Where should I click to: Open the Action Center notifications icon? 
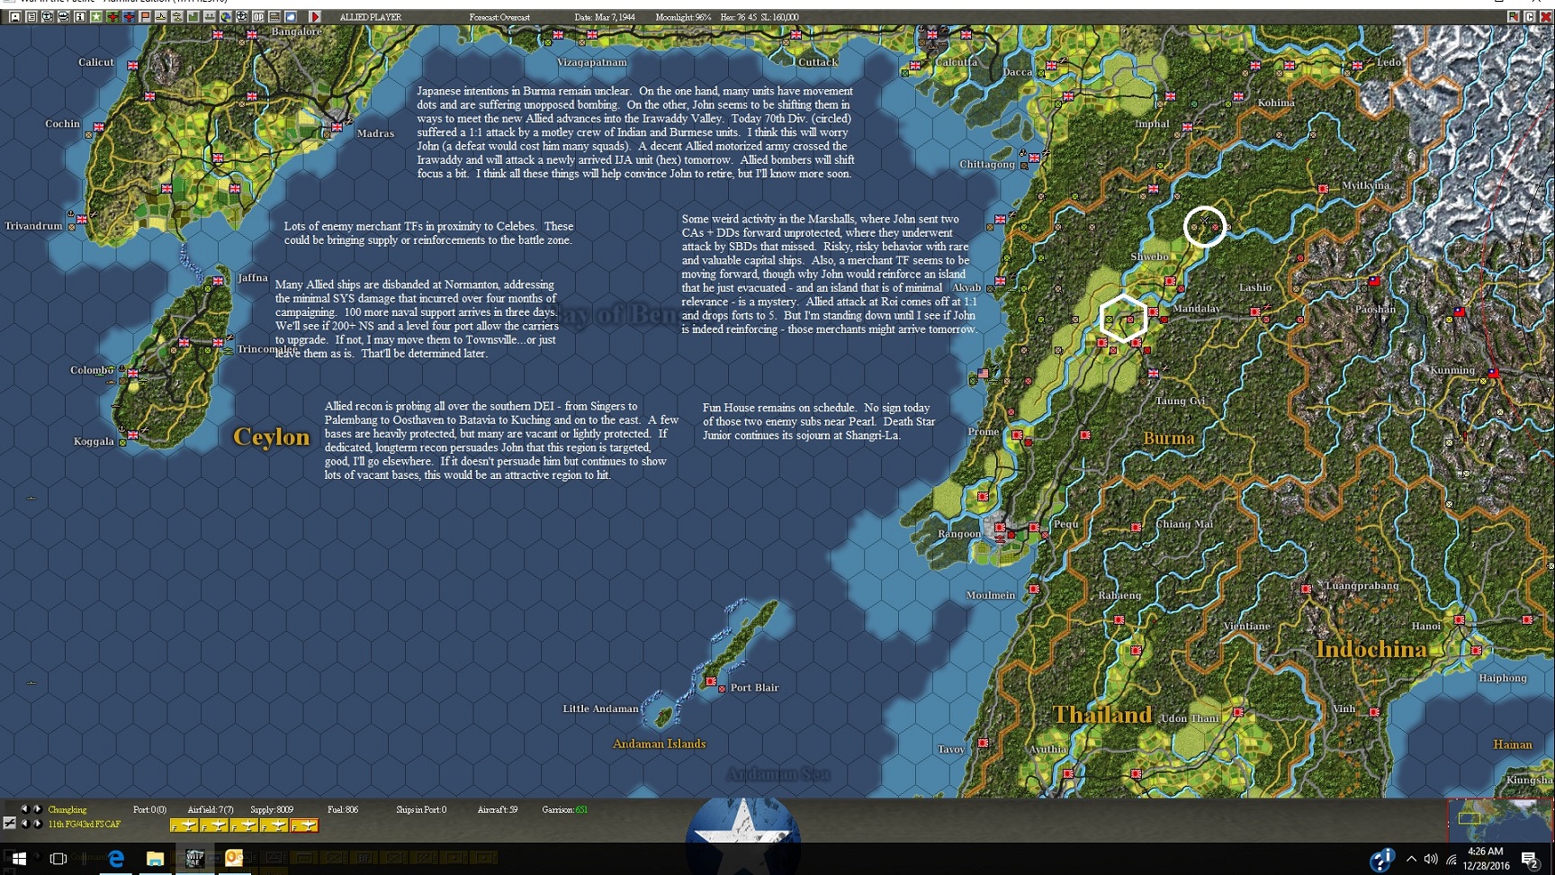[x=1530, y=860]
